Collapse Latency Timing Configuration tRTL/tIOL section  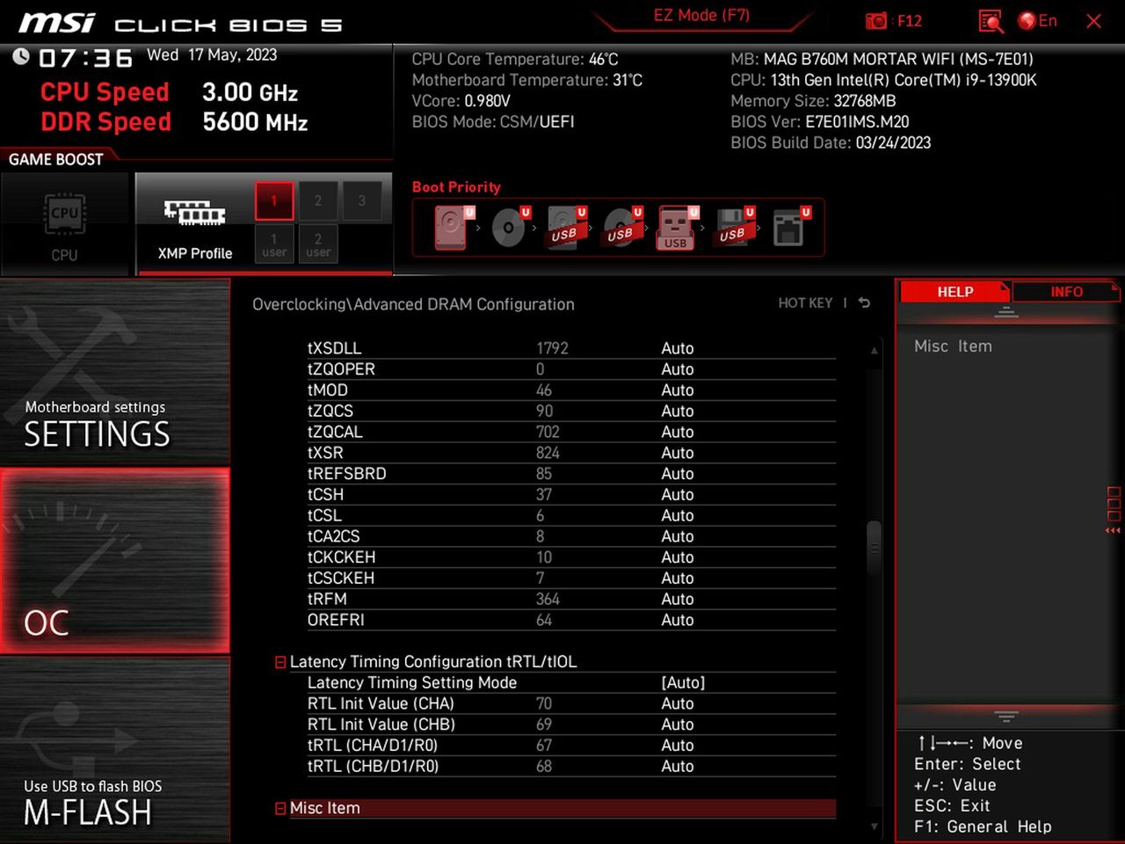280,662
